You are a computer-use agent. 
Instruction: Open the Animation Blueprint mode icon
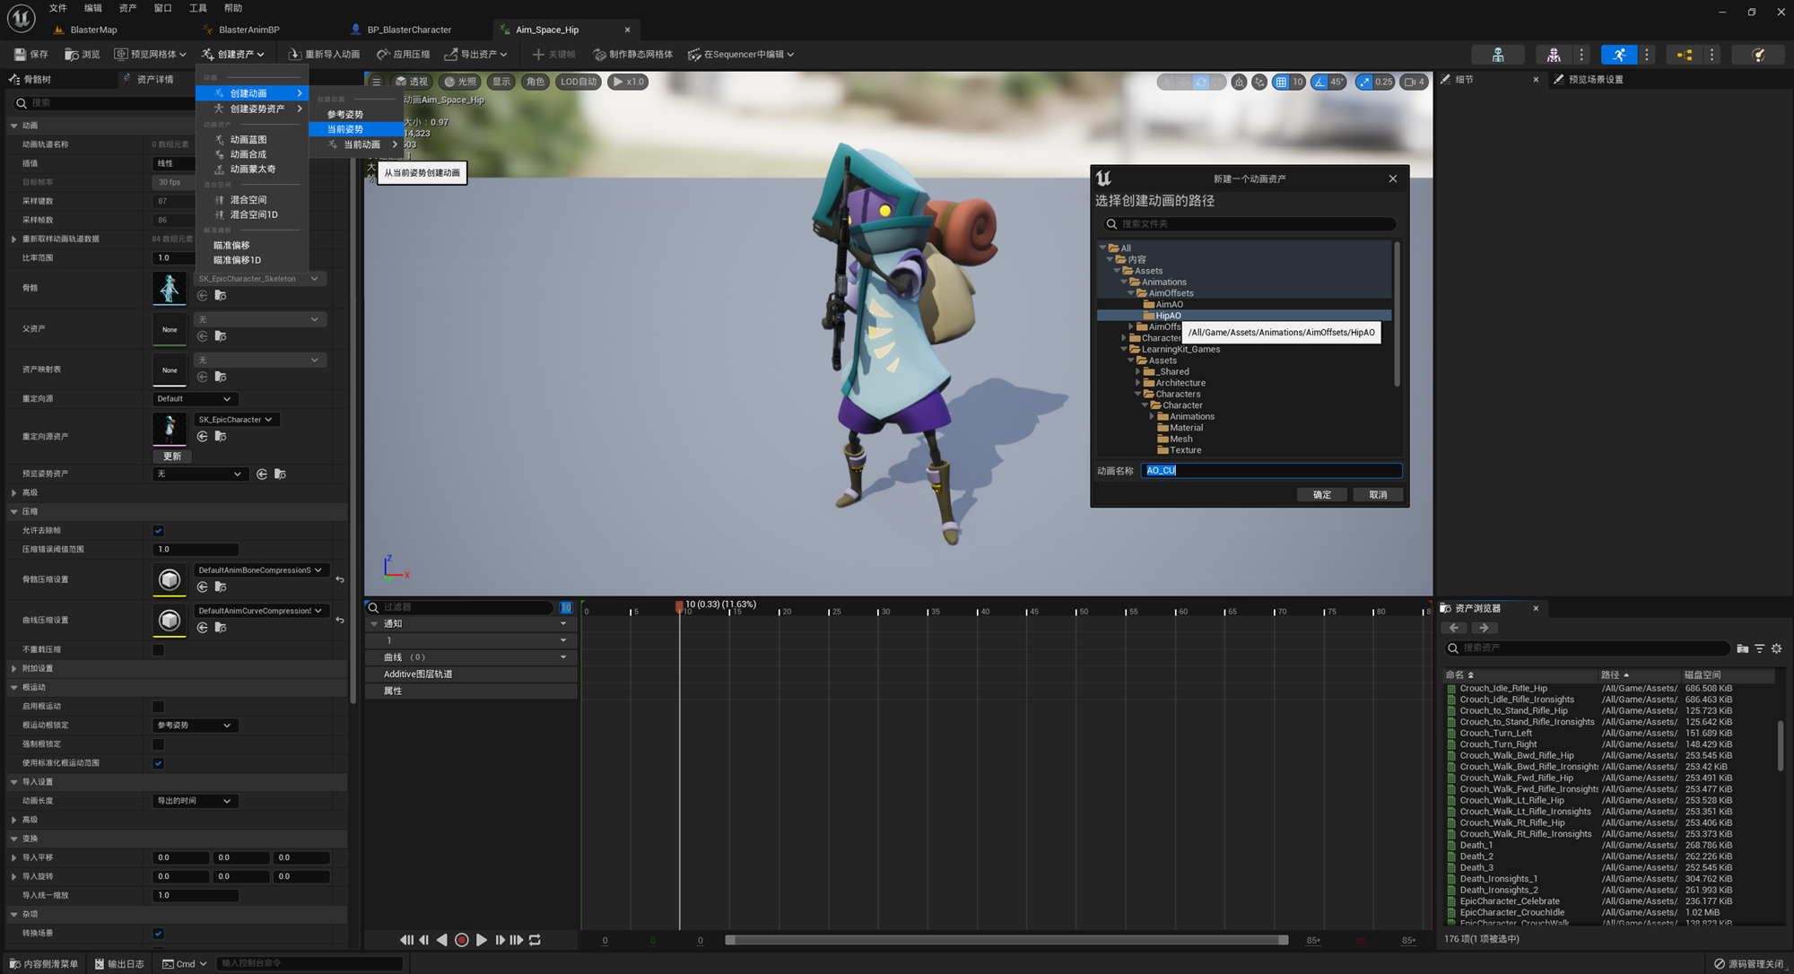tap(1684, 55)
